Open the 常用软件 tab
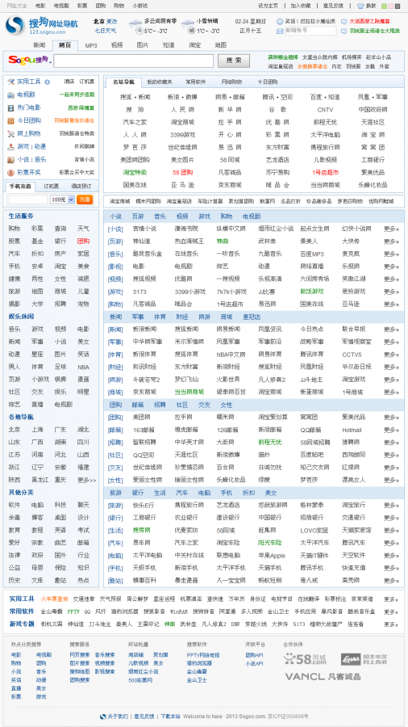 point(195,82)
